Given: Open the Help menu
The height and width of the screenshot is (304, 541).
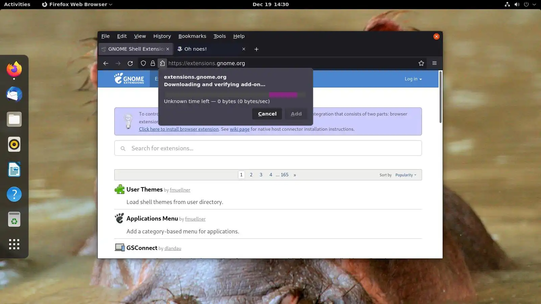Looking at the screenshot, I should pyautogui.click(x=239, y=36).
